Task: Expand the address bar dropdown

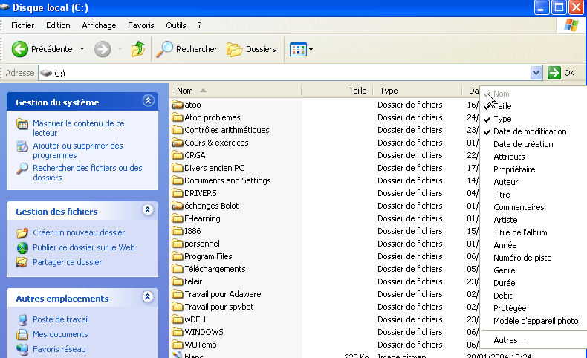Action: [x=536, y=73]
